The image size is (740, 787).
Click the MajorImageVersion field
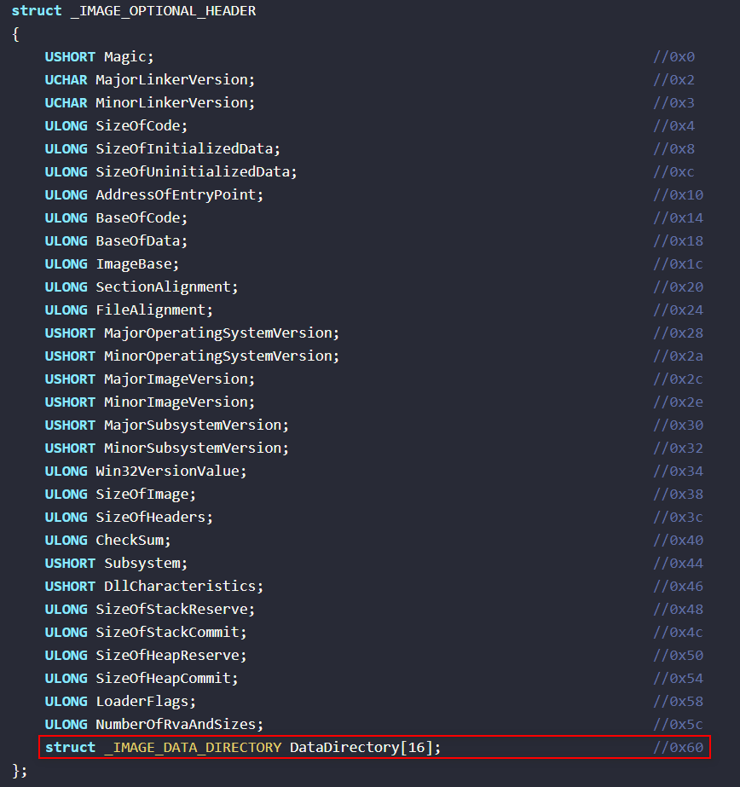pyautogui.click(x=179, y=379)
